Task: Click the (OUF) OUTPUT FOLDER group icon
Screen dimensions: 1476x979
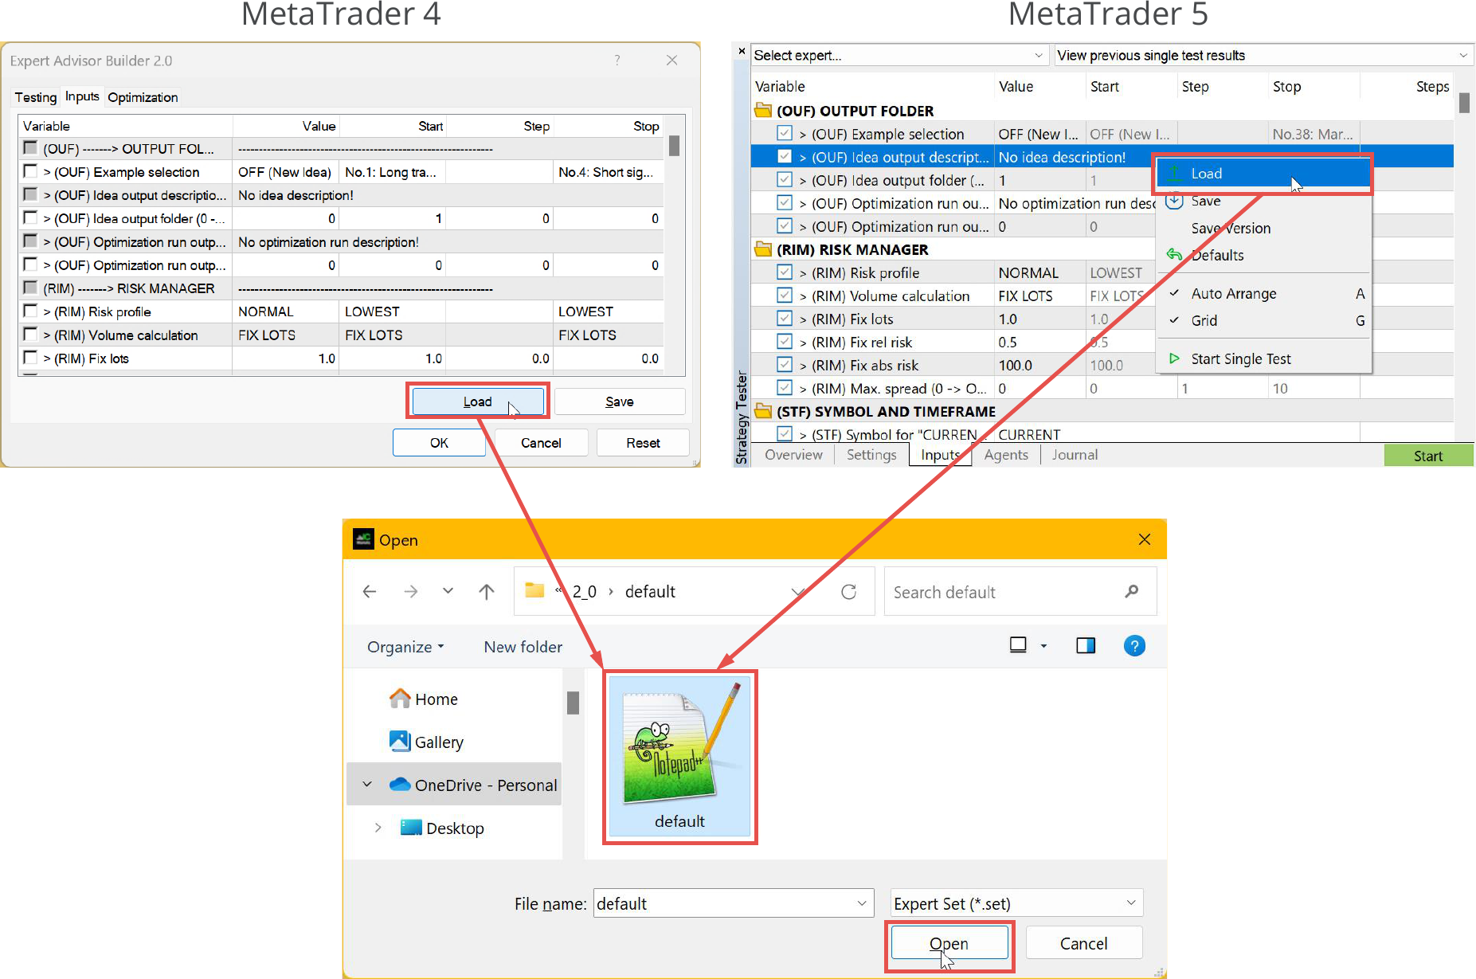Action: [763, 110]
